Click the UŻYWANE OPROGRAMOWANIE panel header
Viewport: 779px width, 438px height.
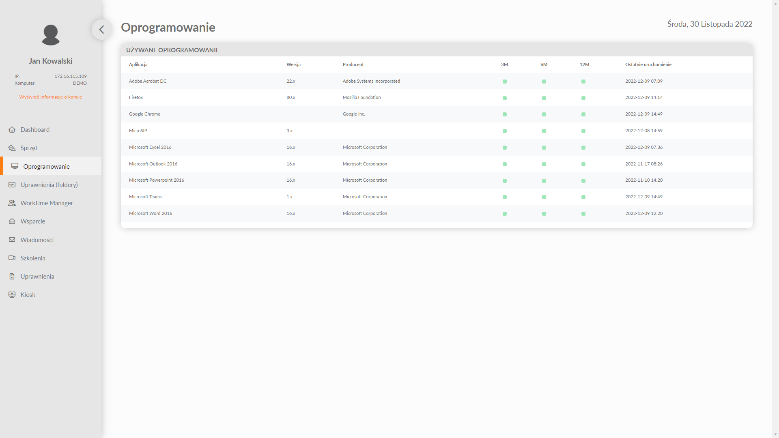pos(437,50)
